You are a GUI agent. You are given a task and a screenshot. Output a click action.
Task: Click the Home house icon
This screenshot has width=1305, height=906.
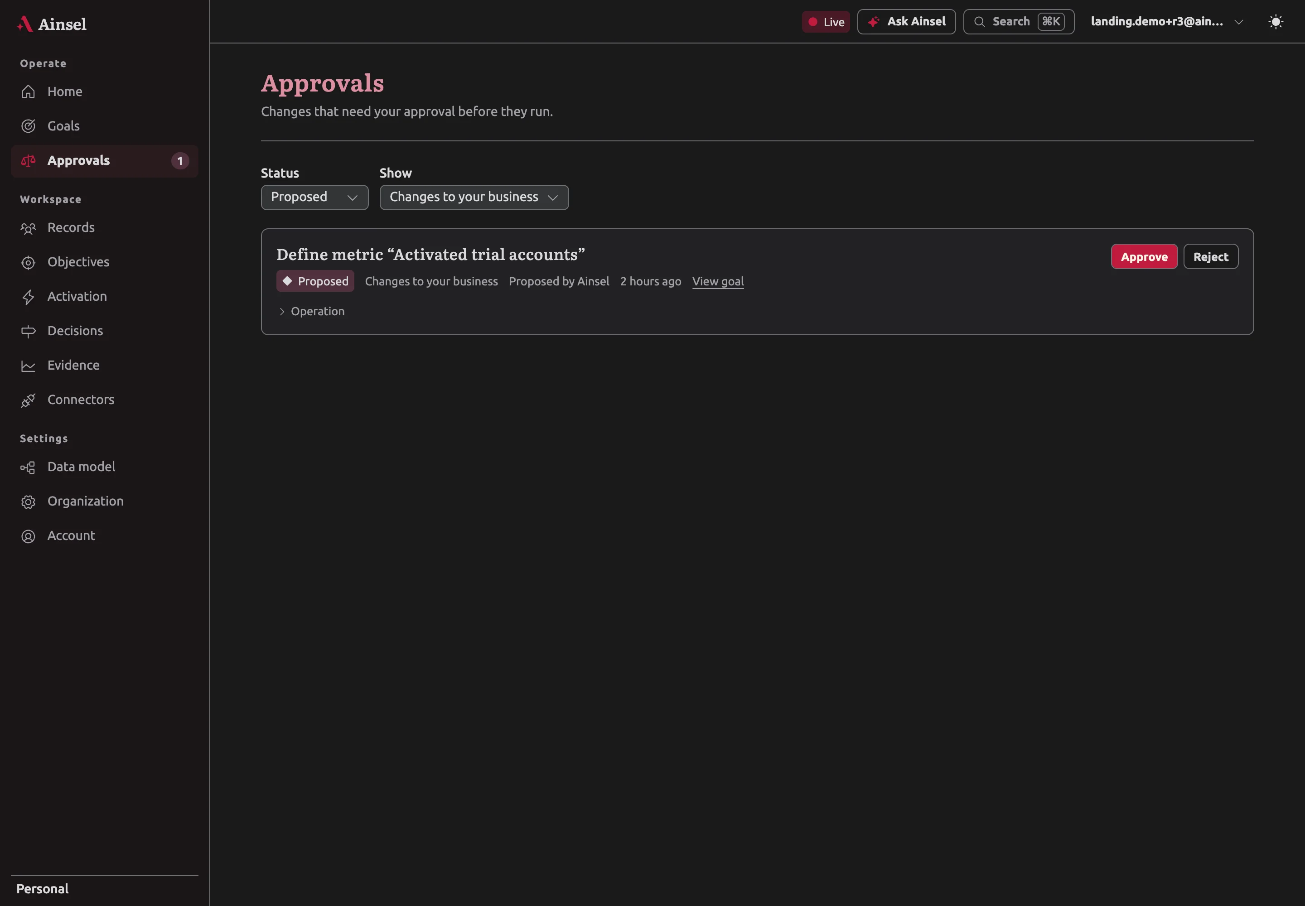29,92
